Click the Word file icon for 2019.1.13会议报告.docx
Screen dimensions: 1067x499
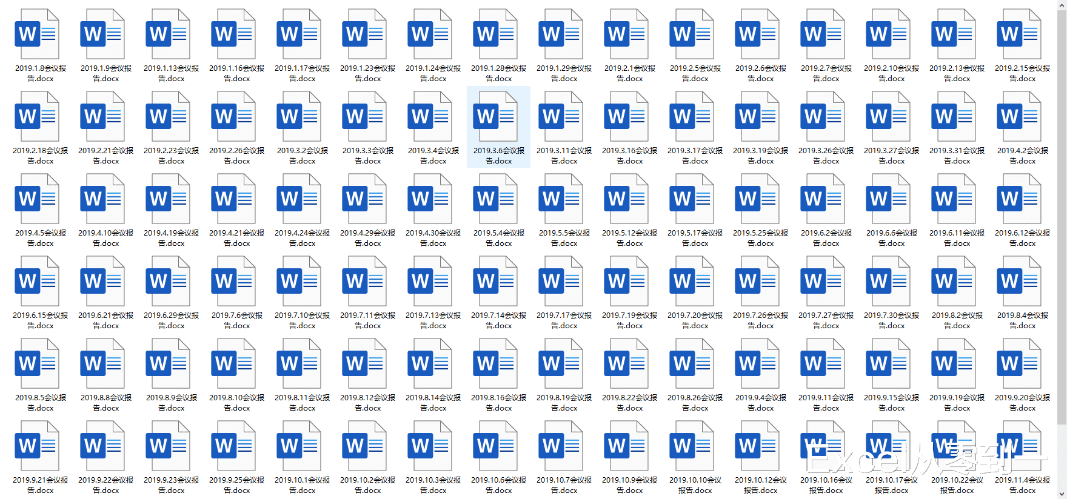168,34
